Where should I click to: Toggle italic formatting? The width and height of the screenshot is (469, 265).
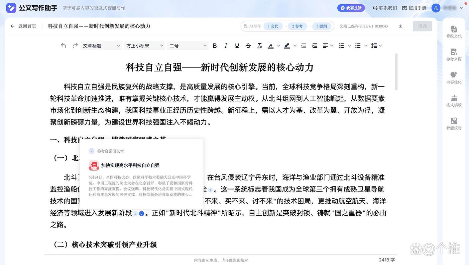point(226,45)
